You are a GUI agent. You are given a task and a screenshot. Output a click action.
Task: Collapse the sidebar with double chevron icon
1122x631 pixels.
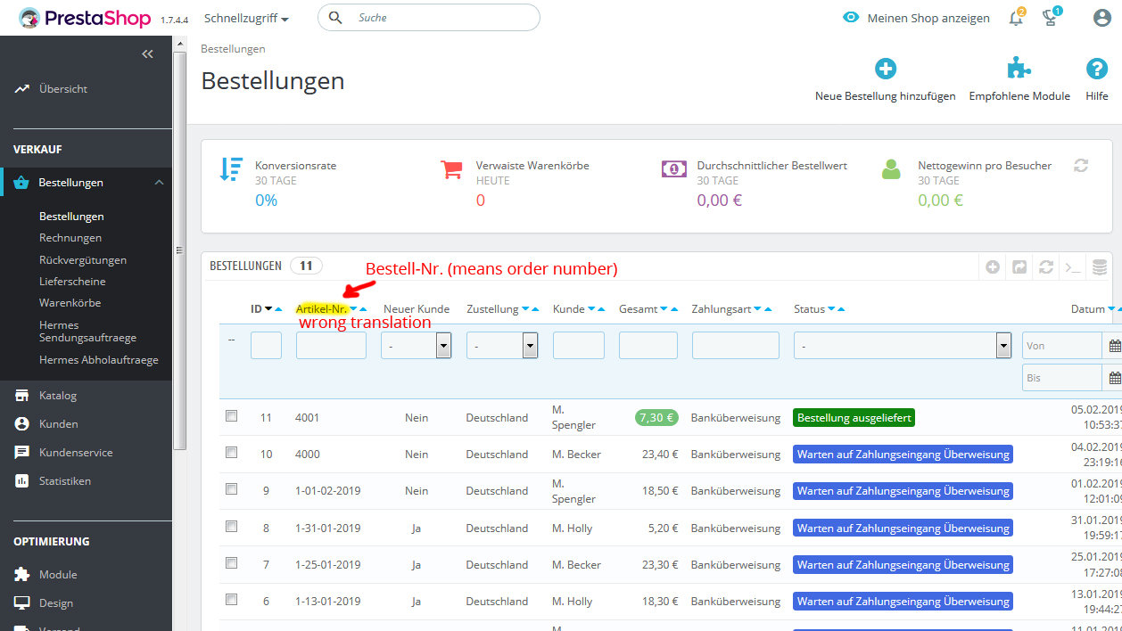(x=148, y=54)
